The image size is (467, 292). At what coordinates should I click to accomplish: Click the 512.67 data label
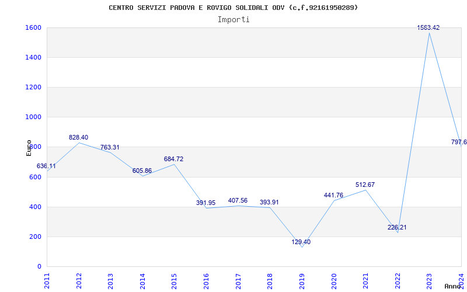click(365, 185)
